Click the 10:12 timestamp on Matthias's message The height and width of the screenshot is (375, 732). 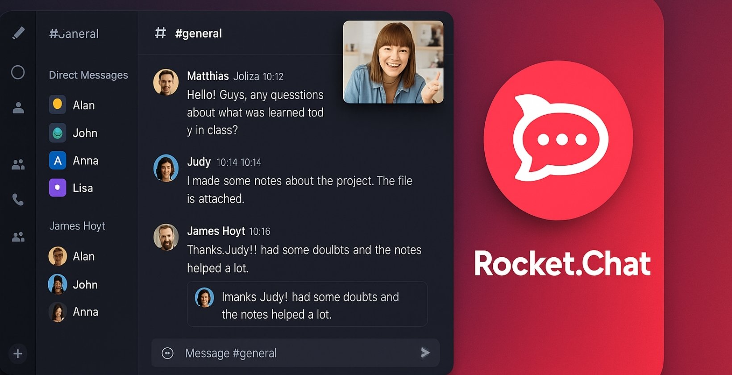273,77
